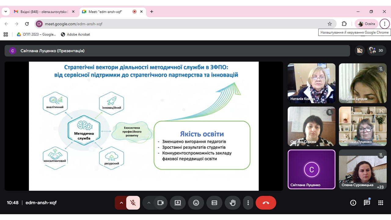
Task: Click the present screen icon
Action: coord(178,203)
